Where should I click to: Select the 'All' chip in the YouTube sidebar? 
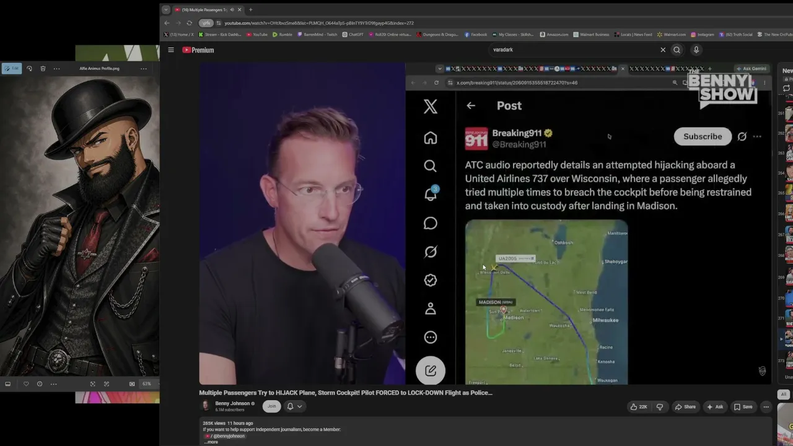point(784,395)
